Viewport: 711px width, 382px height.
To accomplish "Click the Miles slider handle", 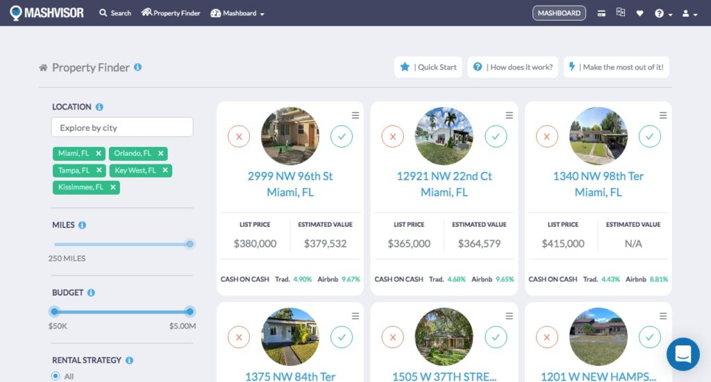I will coord(190,244).
